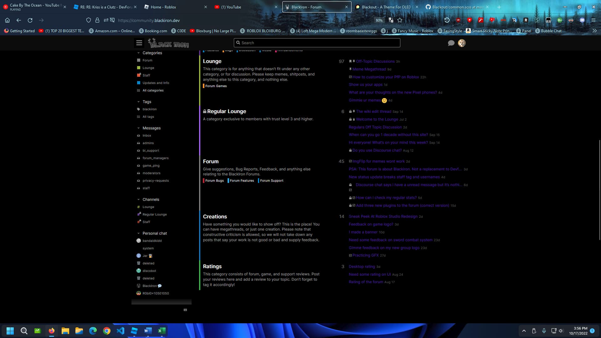Switch to Blackout GitHub common.scss tab
The image size is (601, 338).
pyautogui.click(x=458, y=7)
